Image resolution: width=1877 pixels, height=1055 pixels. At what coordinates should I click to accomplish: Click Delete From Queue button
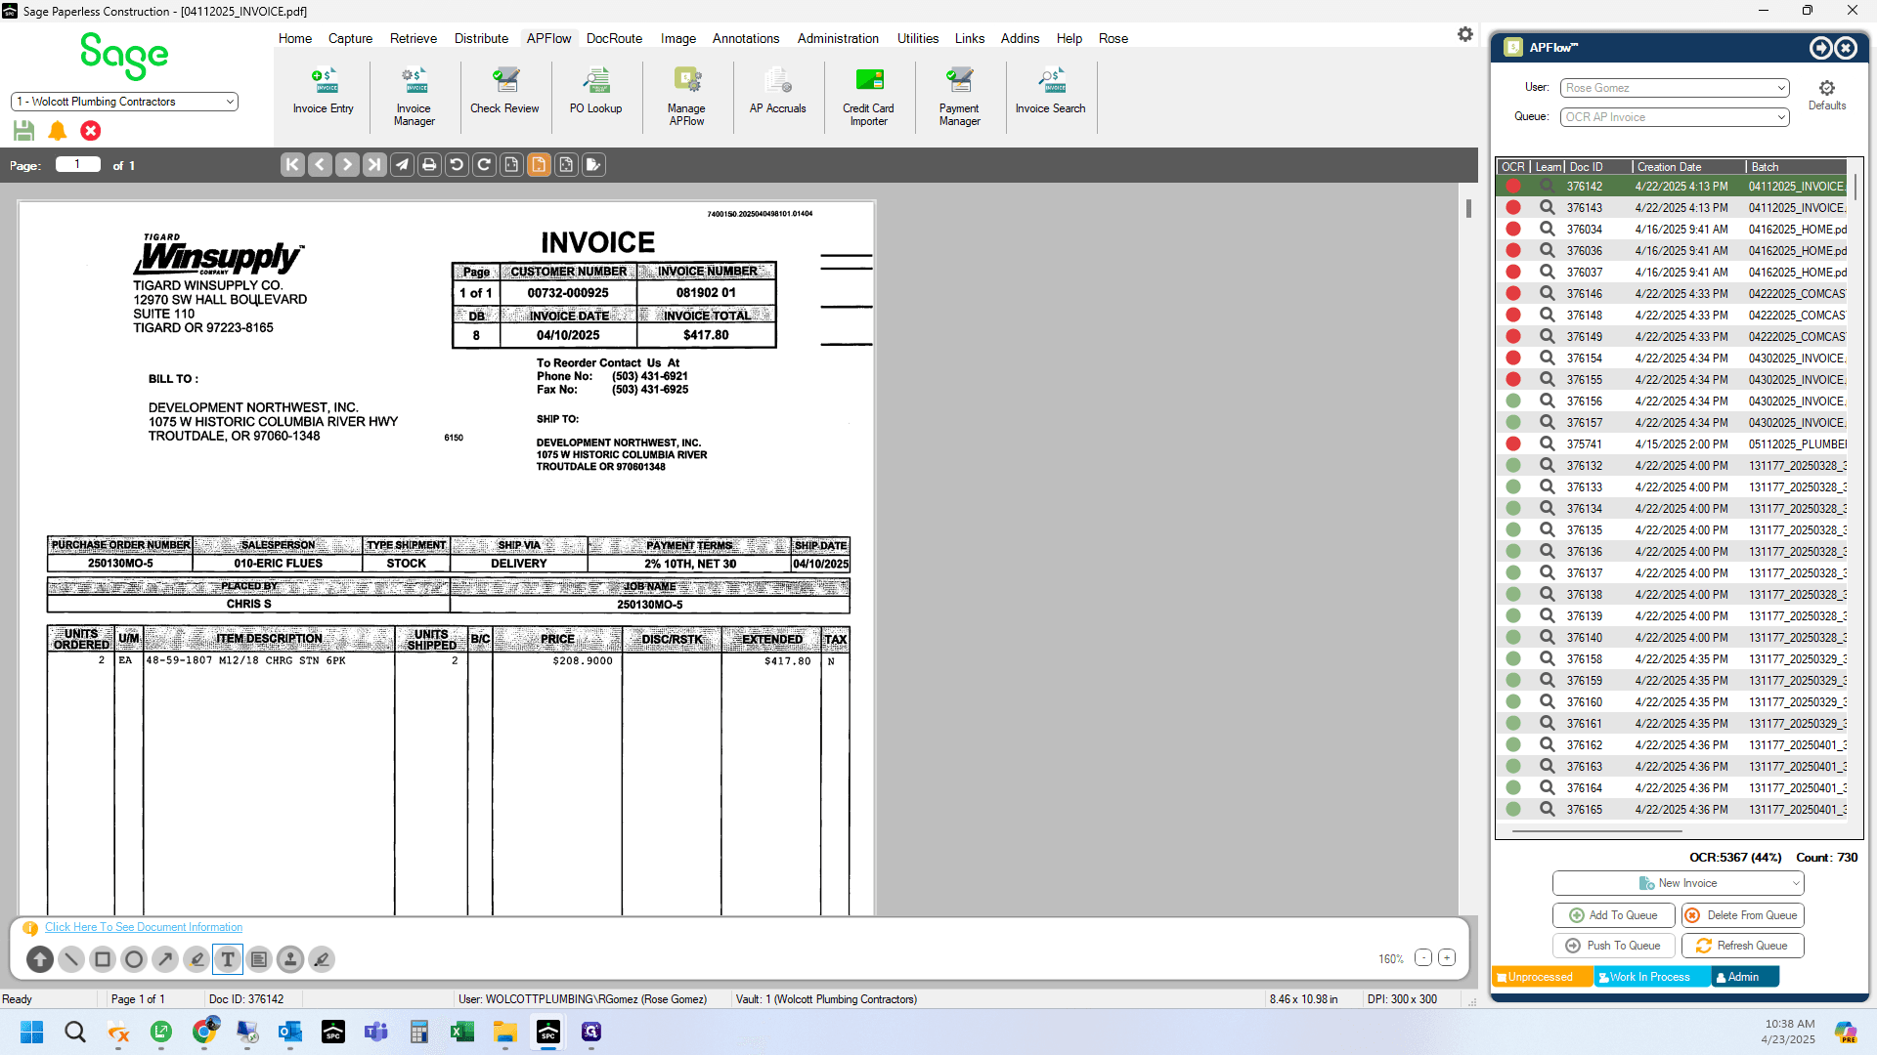(1742, 915)
